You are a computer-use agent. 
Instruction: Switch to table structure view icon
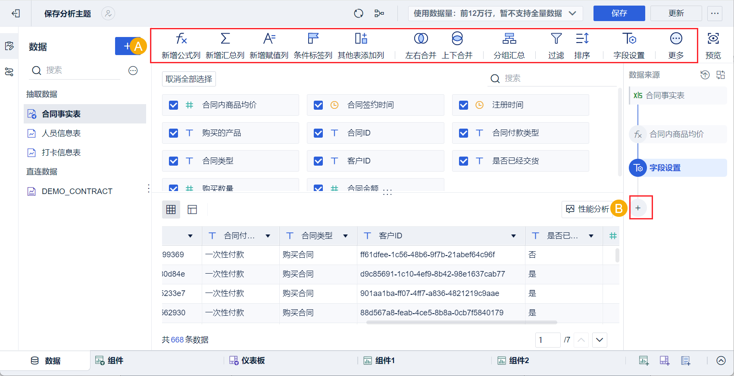[x=192, y=210]
